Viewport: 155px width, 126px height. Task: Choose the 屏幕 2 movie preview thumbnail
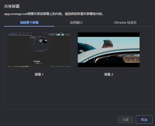109,50
